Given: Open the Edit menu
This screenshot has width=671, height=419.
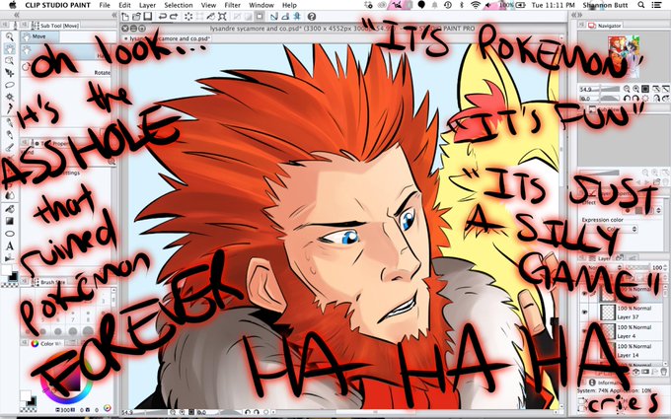Looking at the screenshot, I should point(124,5).
